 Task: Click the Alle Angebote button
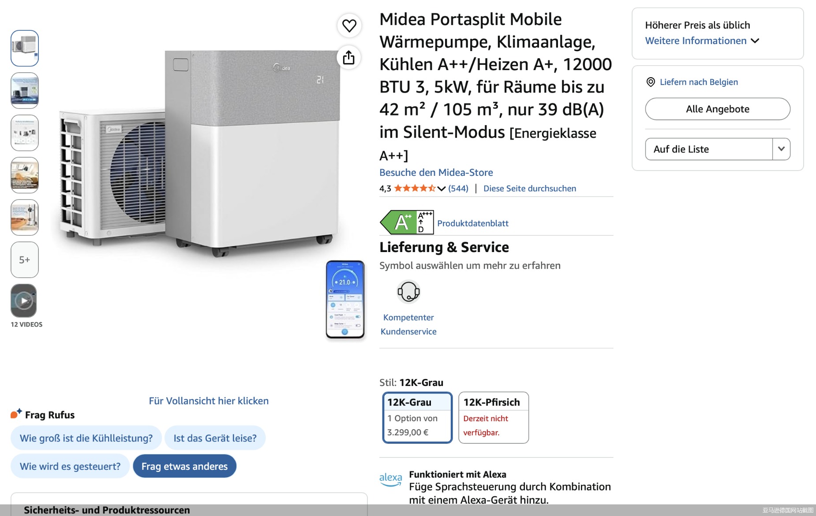tap(718, 109)
